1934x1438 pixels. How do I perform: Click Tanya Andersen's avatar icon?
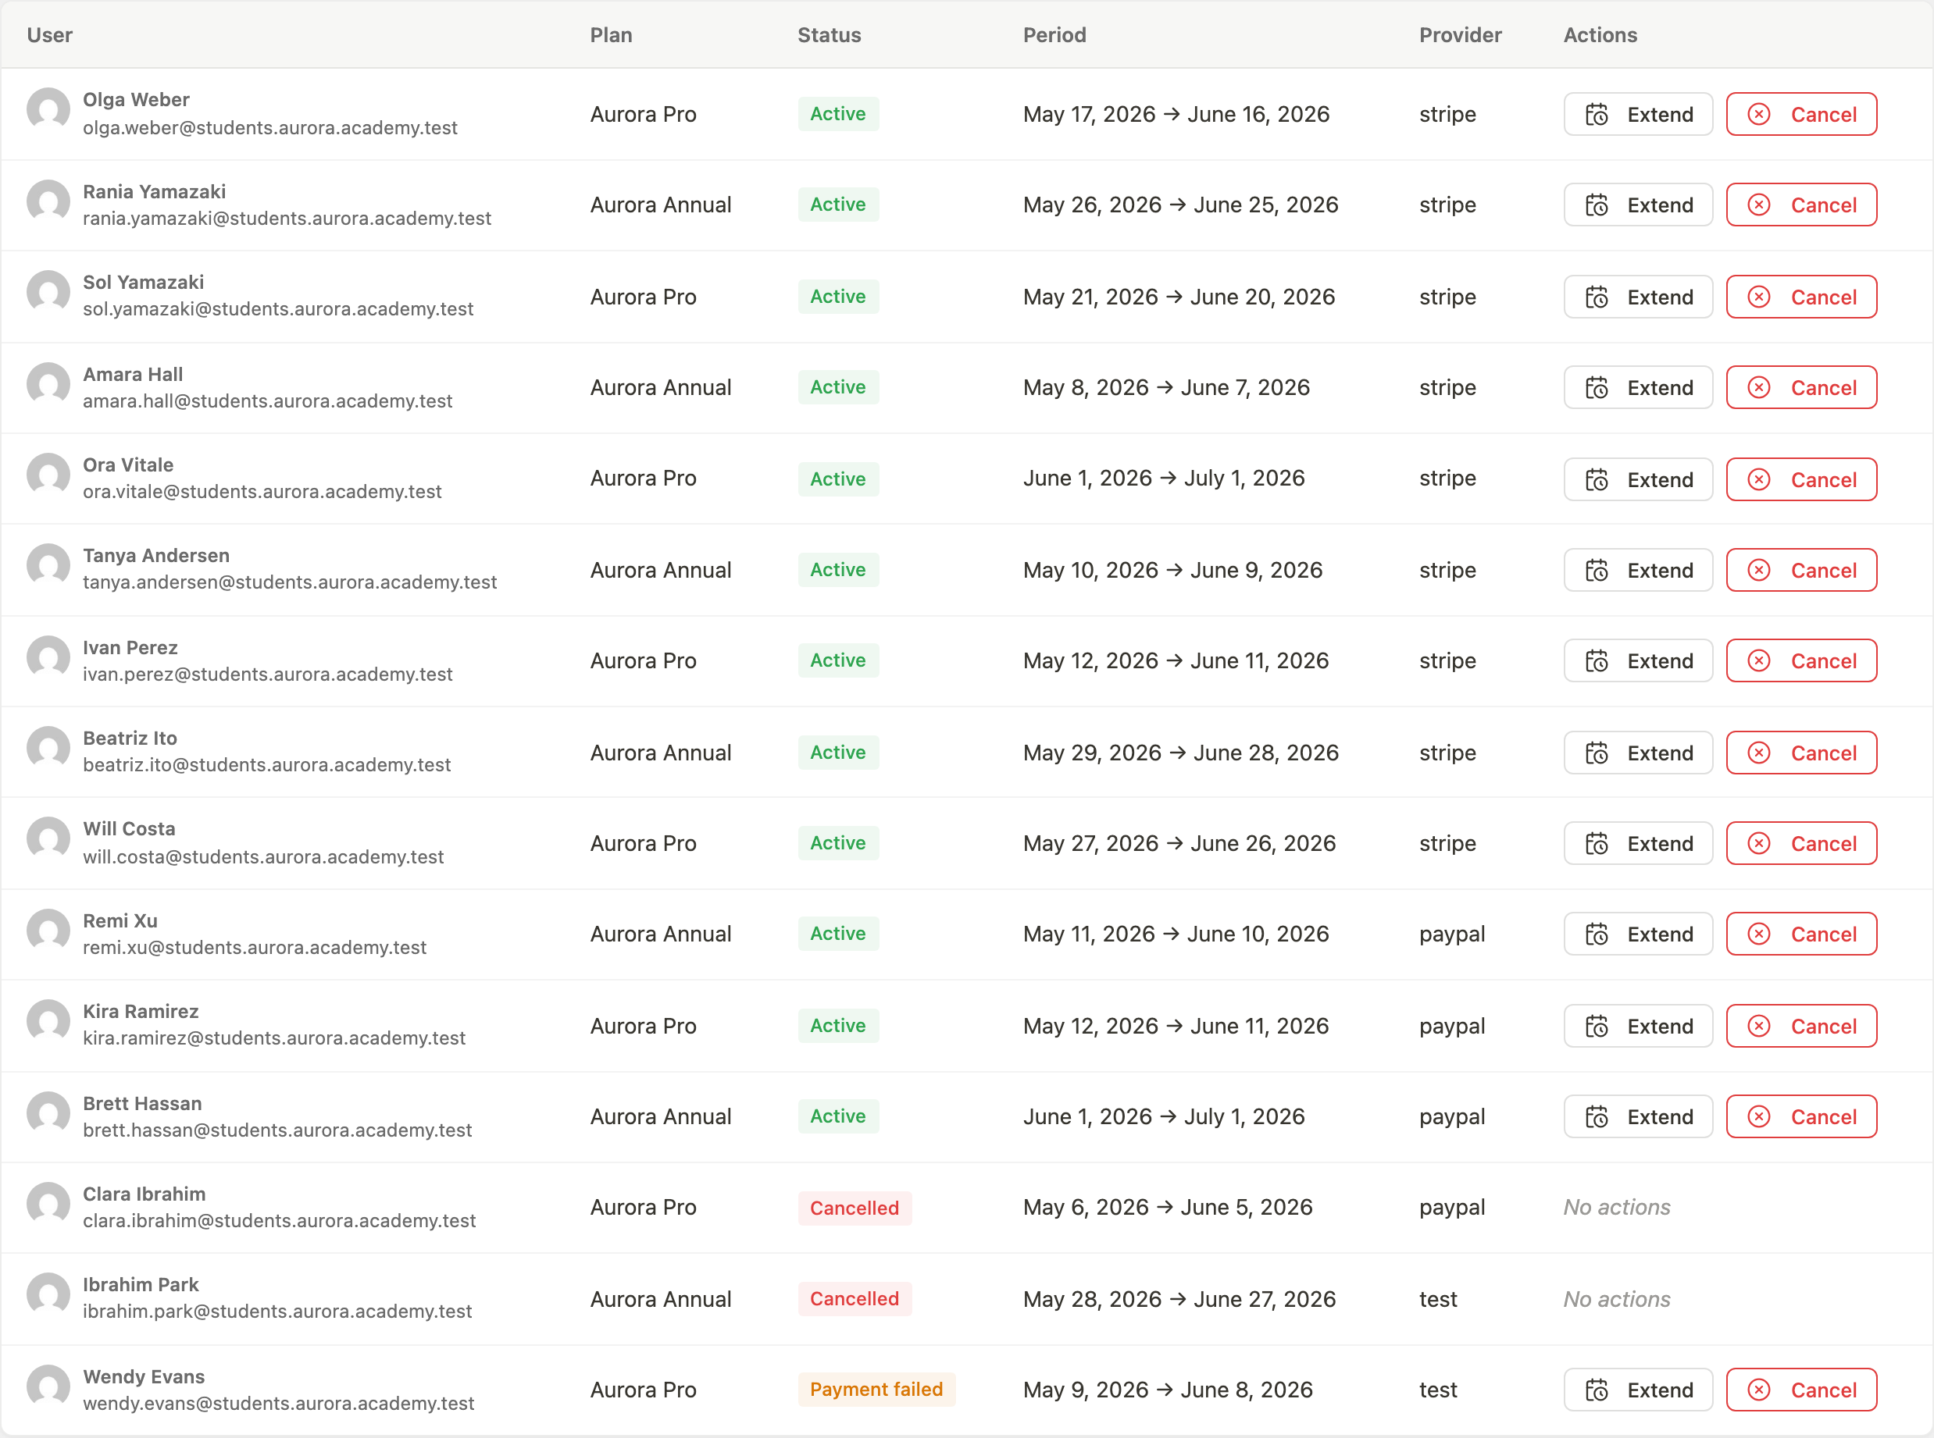[x=48, y=566]
